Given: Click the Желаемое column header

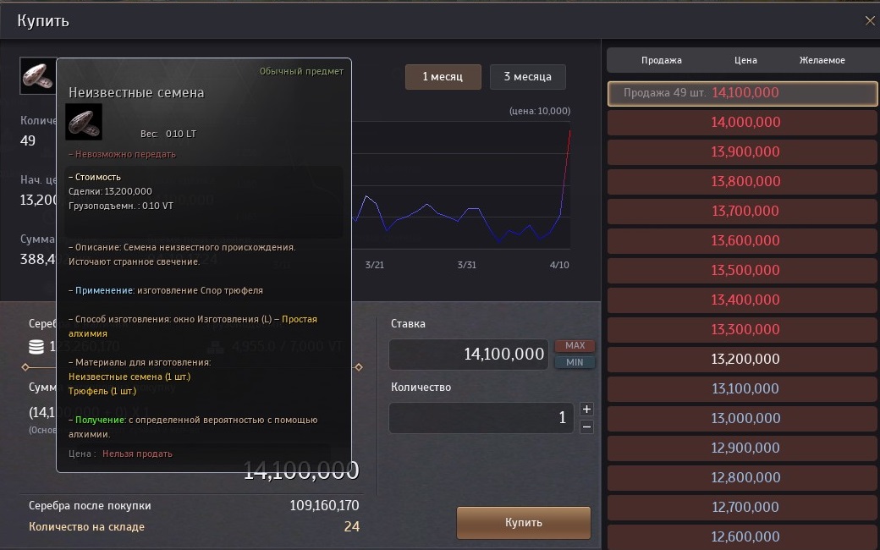Looking at the screenshot, I should point(822,60).
